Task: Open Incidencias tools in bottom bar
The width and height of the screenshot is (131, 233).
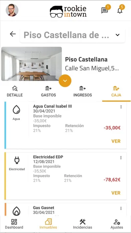Action: 83,224
